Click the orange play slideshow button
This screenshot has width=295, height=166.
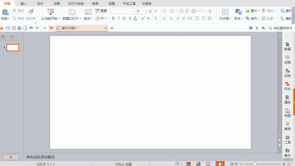coord(220,164)
